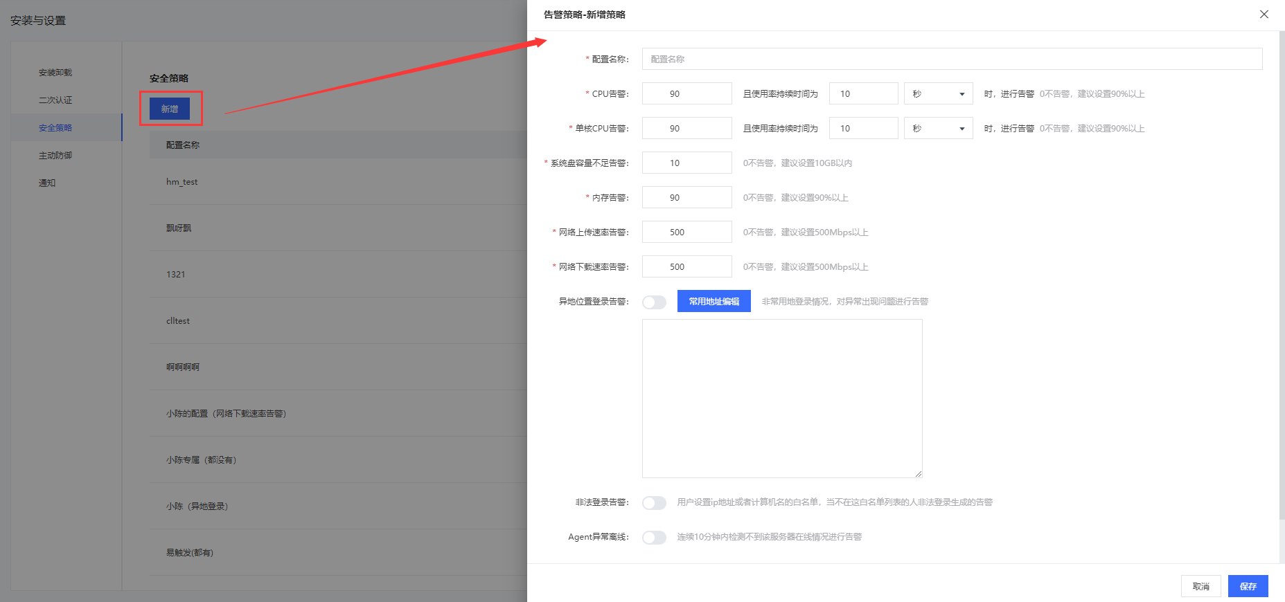Enable the 非法登录告警 switch

653,503
